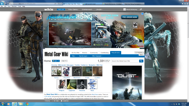189x106 pixels.
Task: Select the On the Wiki tab
Action: click(x=75, y=53)
